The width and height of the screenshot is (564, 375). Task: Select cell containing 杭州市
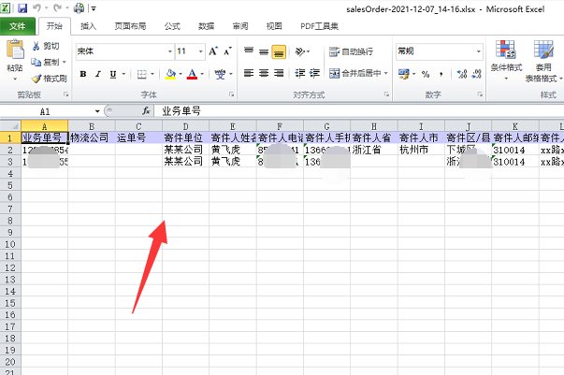pos(421,150)
